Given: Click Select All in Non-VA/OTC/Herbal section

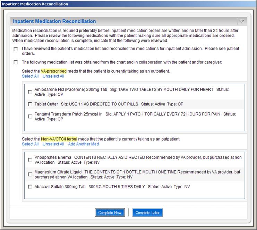Looking at the screenshot, I should click(30, 144).
